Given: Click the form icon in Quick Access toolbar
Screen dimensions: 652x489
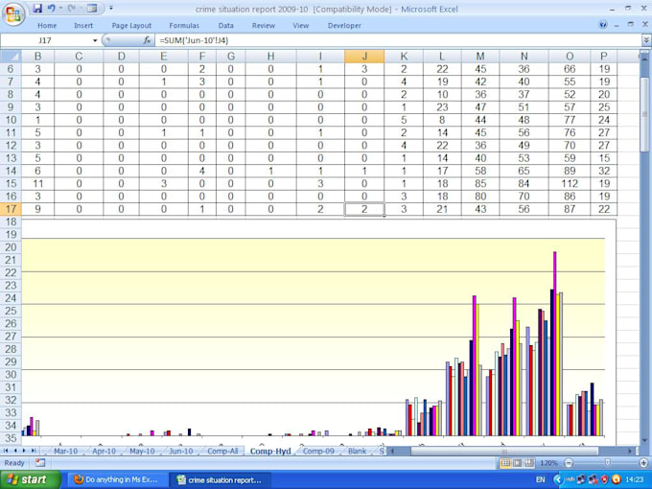Looking at the screenshot, I should (x=92, y=8).
